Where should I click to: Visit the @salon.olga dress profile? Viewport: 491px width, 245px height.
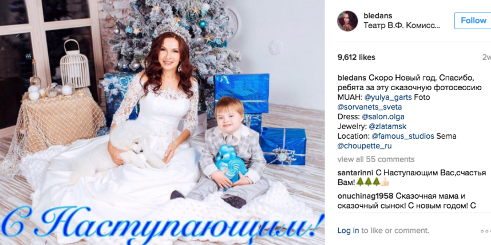[383, 117]
